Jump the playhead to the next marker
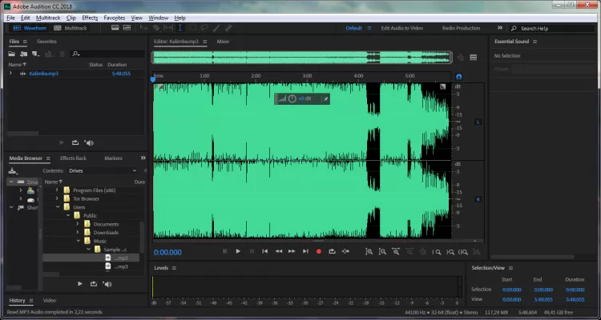Image resolution: width=601 pixels, height=320 pixels. (305, 251)
